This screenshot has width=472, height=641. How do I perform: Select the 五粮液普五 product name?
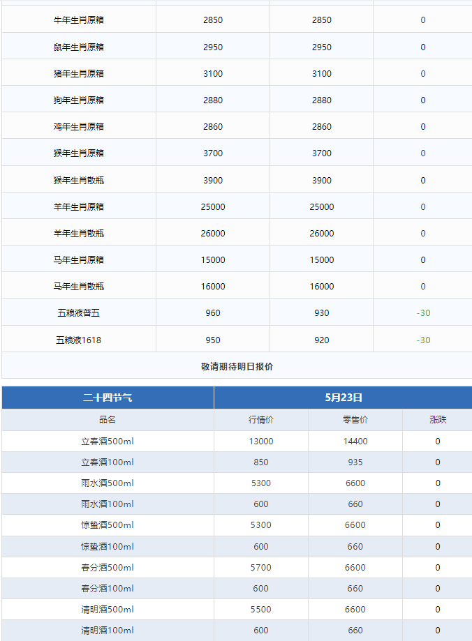(x=79, y=313)
